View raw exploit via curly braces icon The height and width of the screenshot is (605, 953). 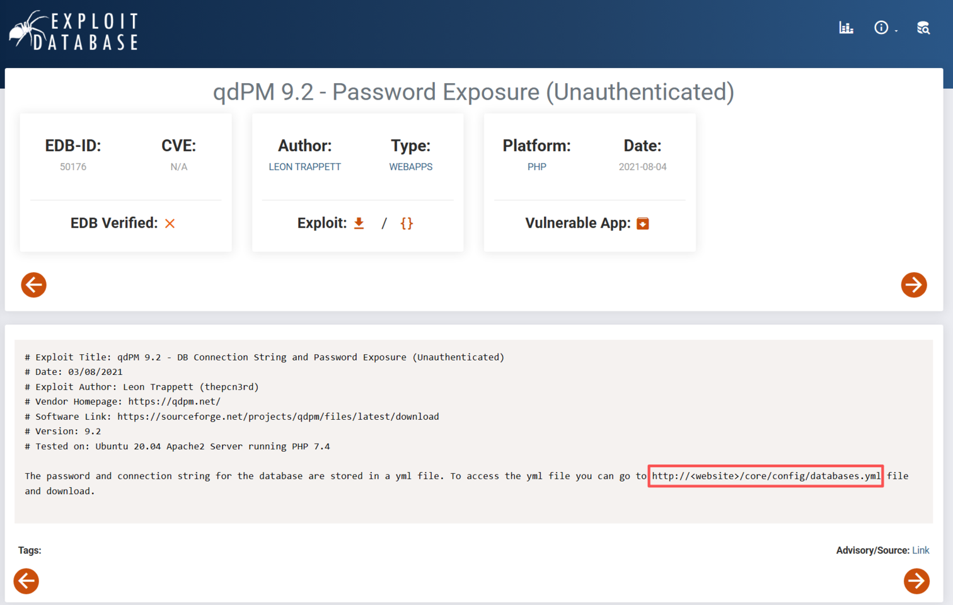[x=407, y=223]
